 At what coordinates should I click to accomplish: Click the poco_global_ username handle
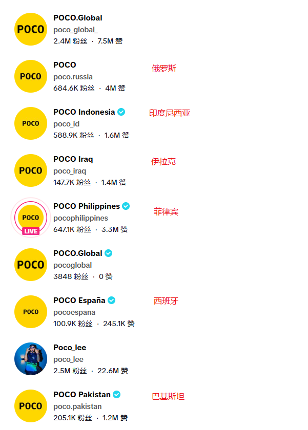[x=75, y=30]
